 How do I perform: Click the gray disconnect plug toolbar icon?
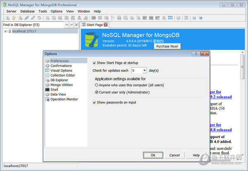click(33, 18)
